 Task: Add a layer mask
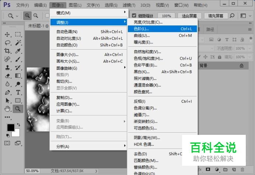(208, 169)
